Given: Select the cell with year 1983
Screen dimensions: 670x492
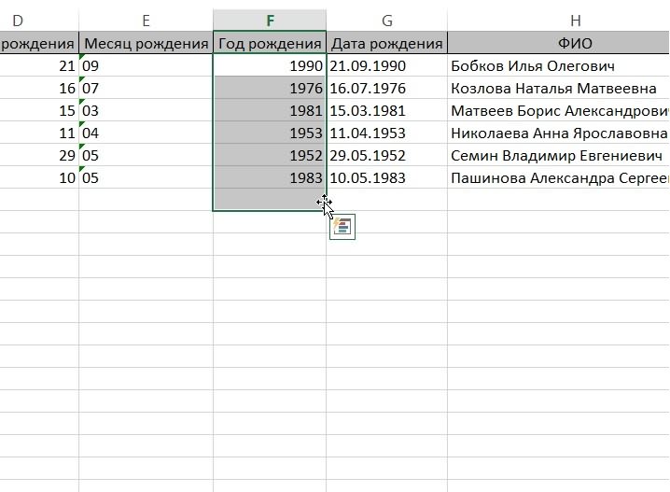Looking at the screenshot, I should pyautogui.click(x=270, y=177).
